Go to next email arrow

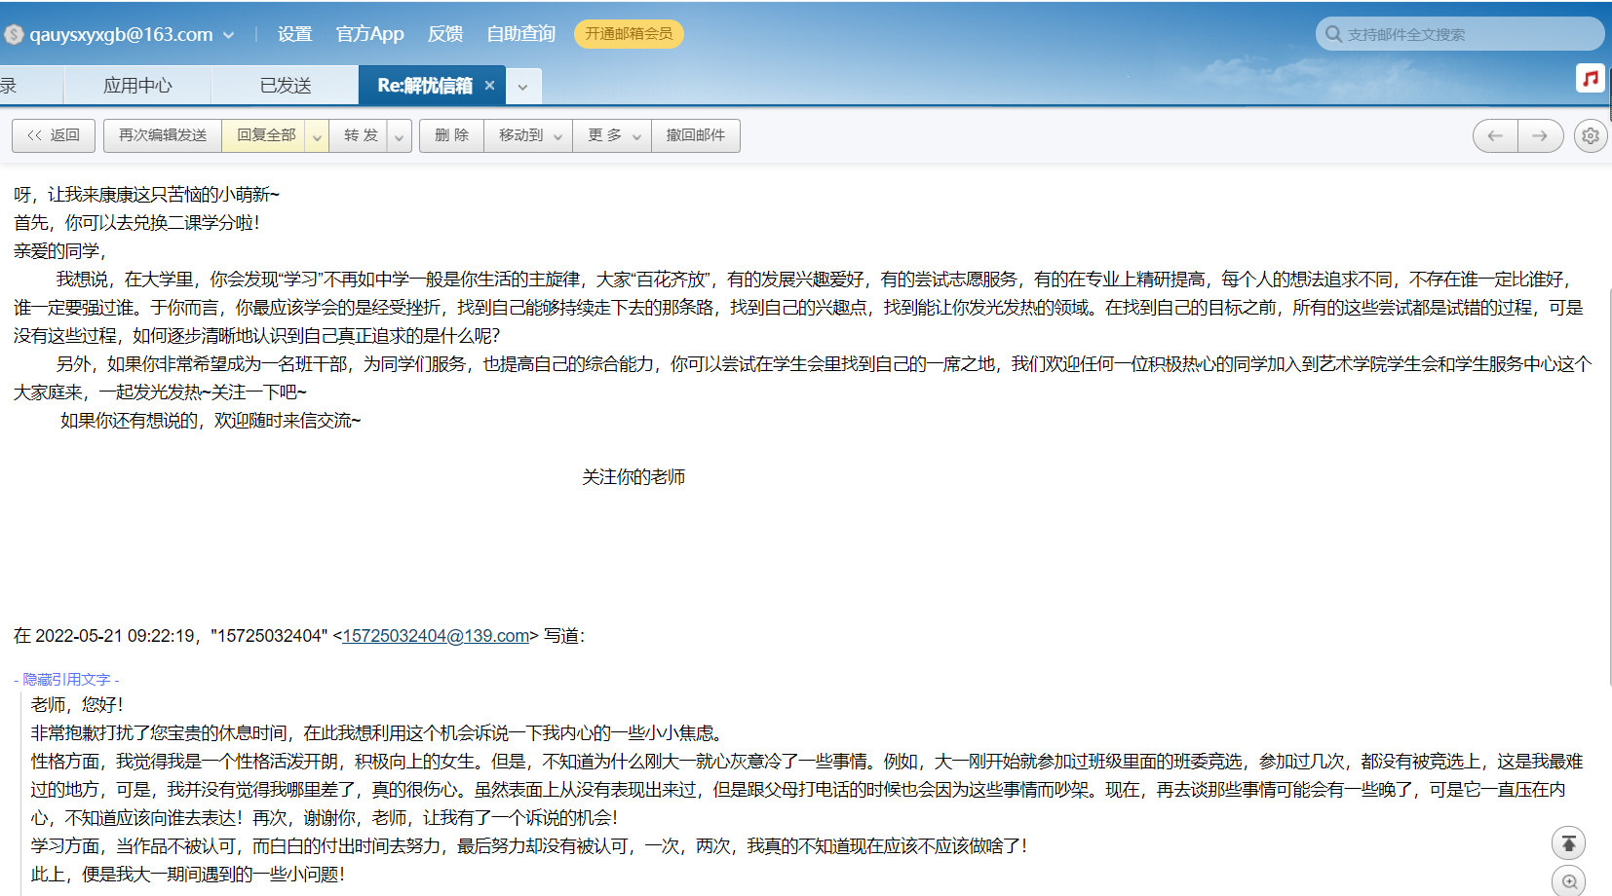point(1540,136)
